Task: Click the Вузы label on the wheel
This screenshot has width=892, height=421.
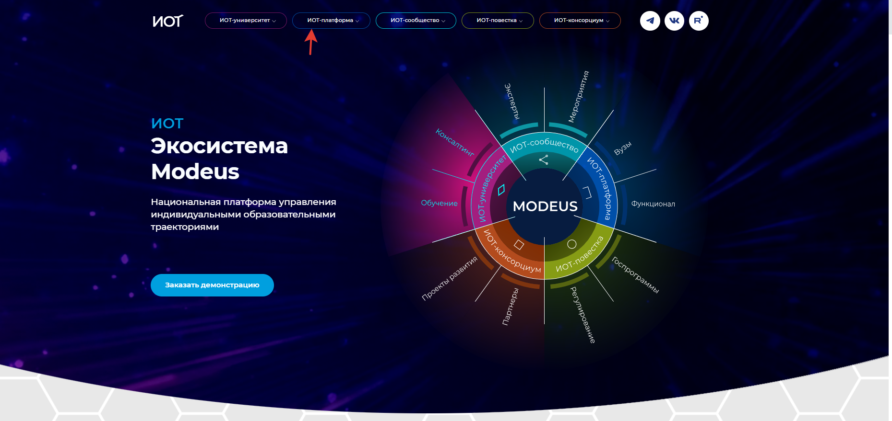Action: tap(623, 148)
